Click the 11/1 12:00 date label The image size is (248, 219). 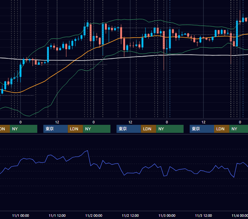tap(57, 215)
